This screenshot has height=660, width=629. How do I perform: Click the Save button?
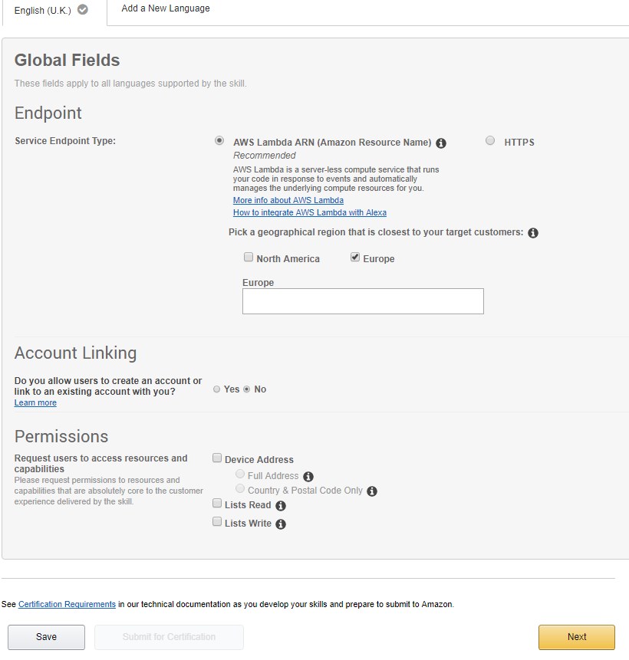(x=46, y=637)
